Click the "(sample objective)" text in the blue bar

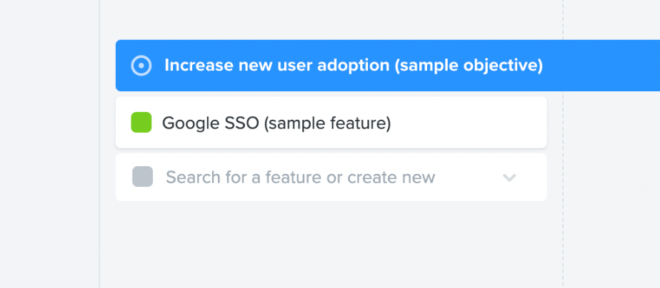469,66
